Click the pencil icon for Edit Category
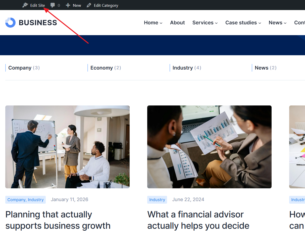 click(89, 5)
